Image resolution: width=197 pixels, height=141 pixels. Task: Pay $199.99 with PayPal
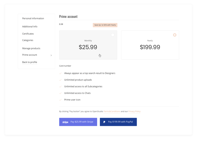click(118, 122)
